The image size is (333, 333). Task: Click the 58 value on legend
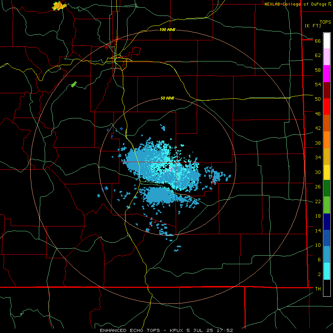318,70
